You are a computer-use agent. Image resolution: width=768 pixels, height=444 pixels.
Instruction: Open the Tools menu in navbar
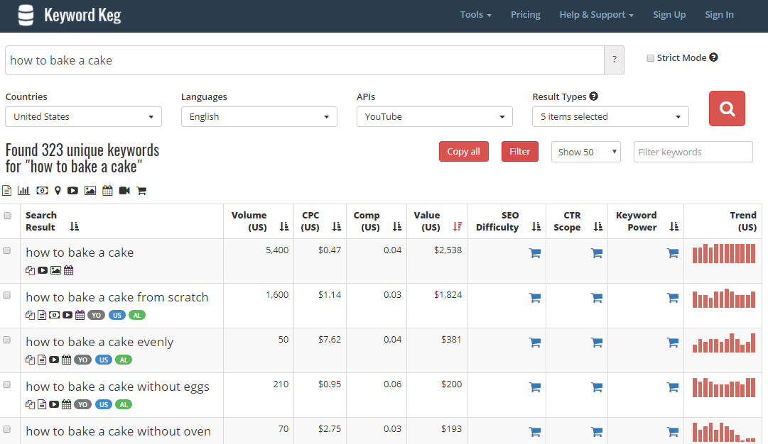pos(475,15)
